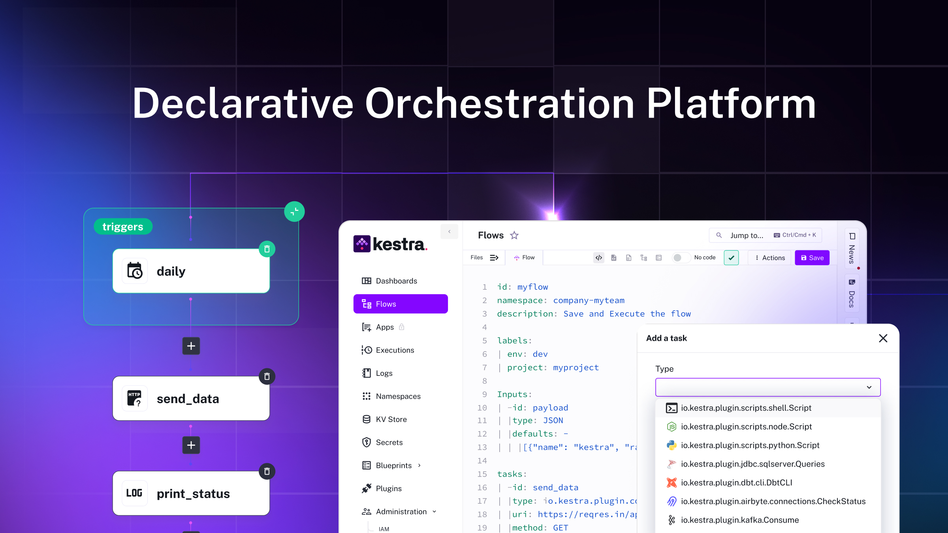Toggle the Files panel expand button
Screen dimensions: 948x533
(x=494, y=258)
